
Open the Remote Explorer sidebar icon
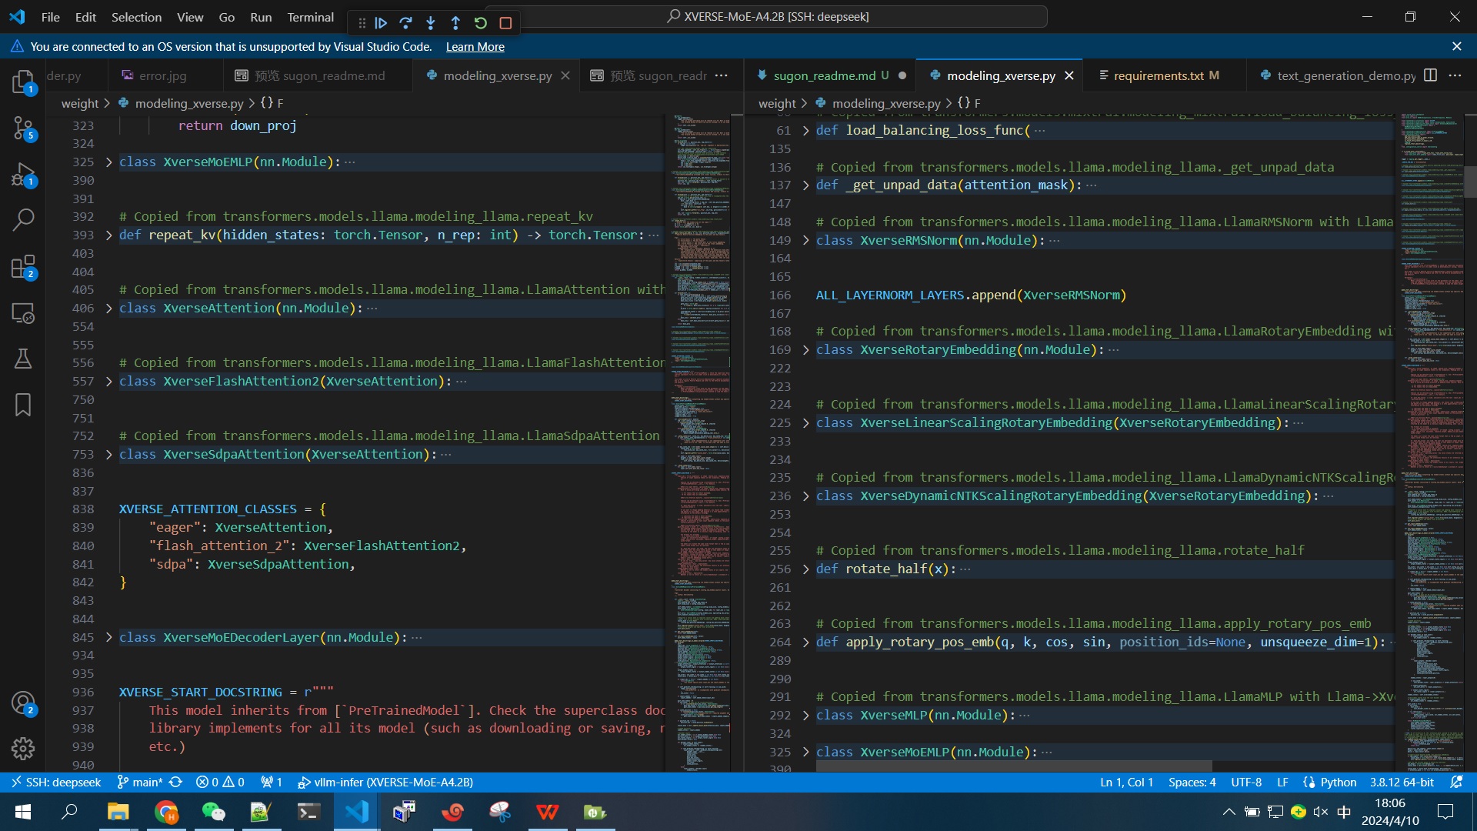[23, 313]
